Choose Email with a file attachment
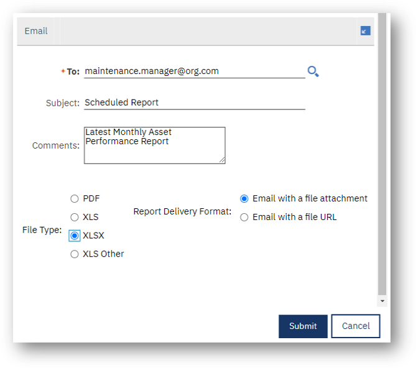Viewport: 416px width, 368px height. pos(244,198)
